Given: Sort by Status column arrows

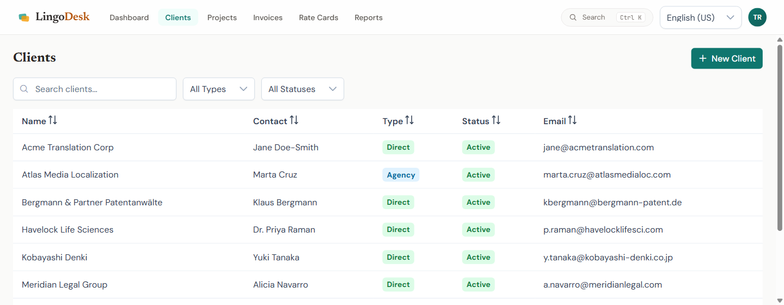Looking at the screenshot, I should click(x=496, y=120).
